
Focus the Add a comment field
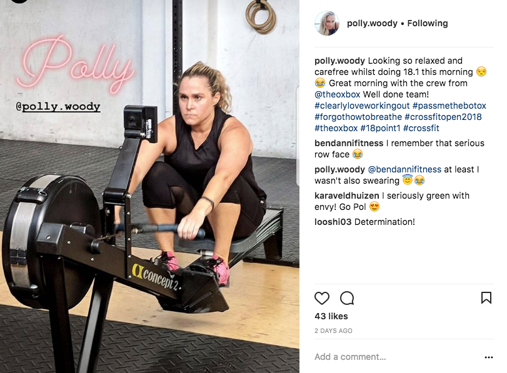[398, 357]
